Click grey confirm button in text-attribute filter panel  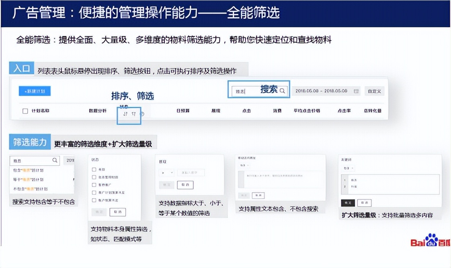(244, 195)
